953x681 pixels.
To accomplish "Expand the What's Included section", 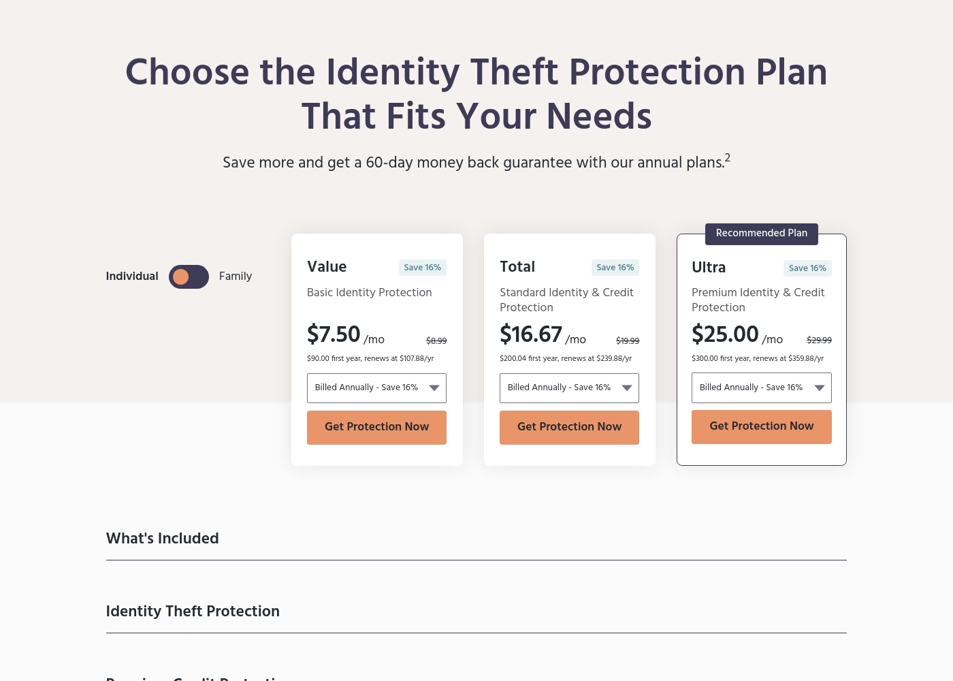I will (x=476, y=539).
